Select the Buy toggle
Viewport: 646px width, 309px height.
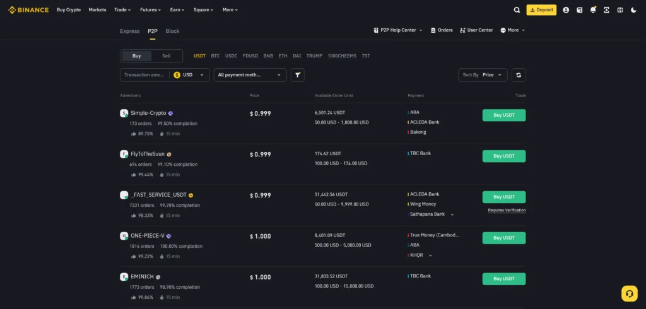pyautogui.click(x=136, y=56)
